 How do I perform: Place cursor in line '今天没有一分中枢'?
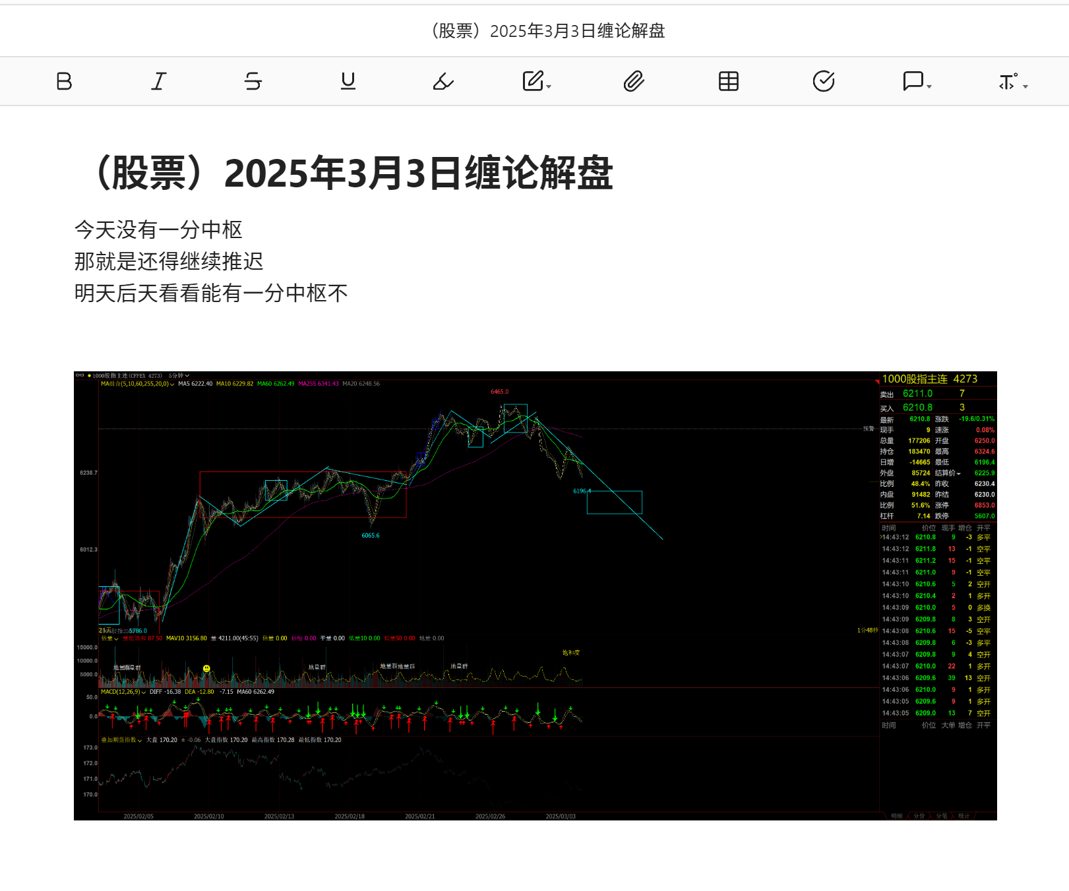click(158, 230)
